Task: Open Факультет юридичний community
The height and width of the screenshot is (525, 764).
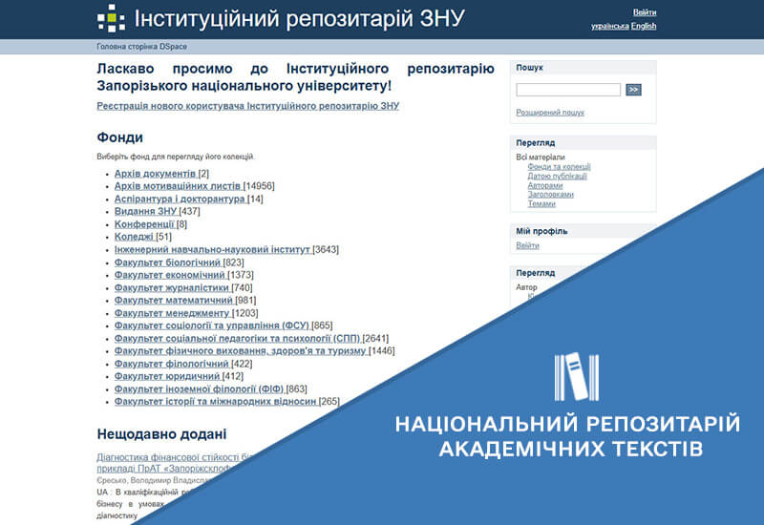Action: 168,376
